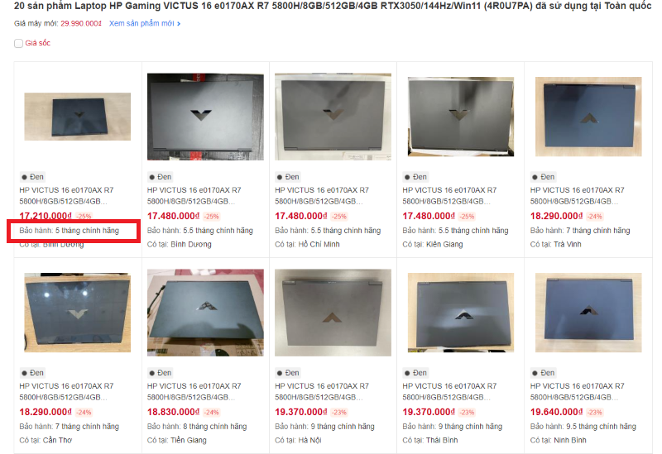Viewport: 662px width, 454px height.
Task: Open the Trà Vinh laptop thumbnail
Action: [588, 117]
